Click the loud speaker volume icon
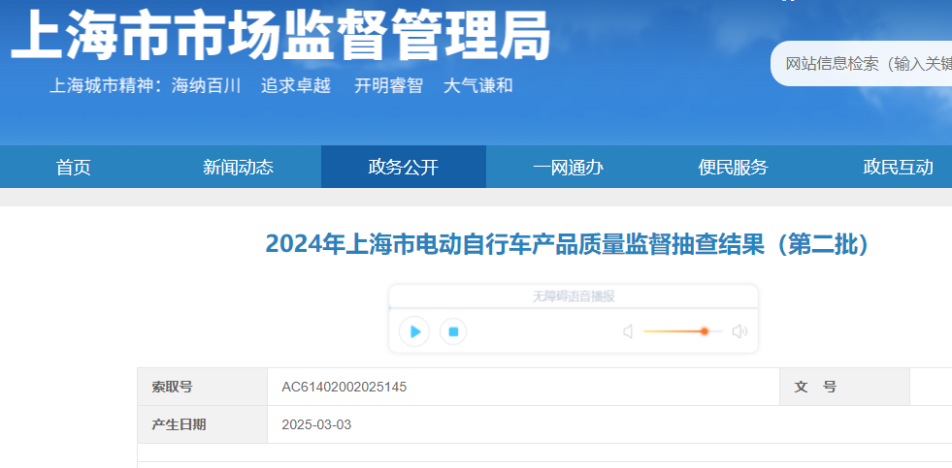The image size is (952, 468). pos(739,331)
